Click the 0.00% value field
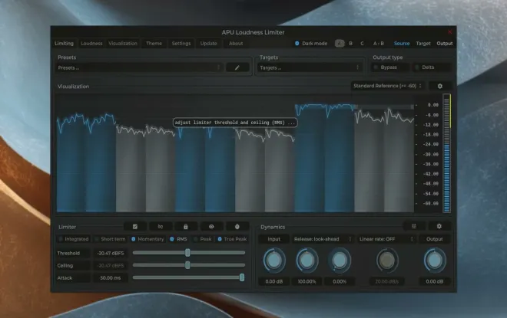507x318 pixels. 340,281
